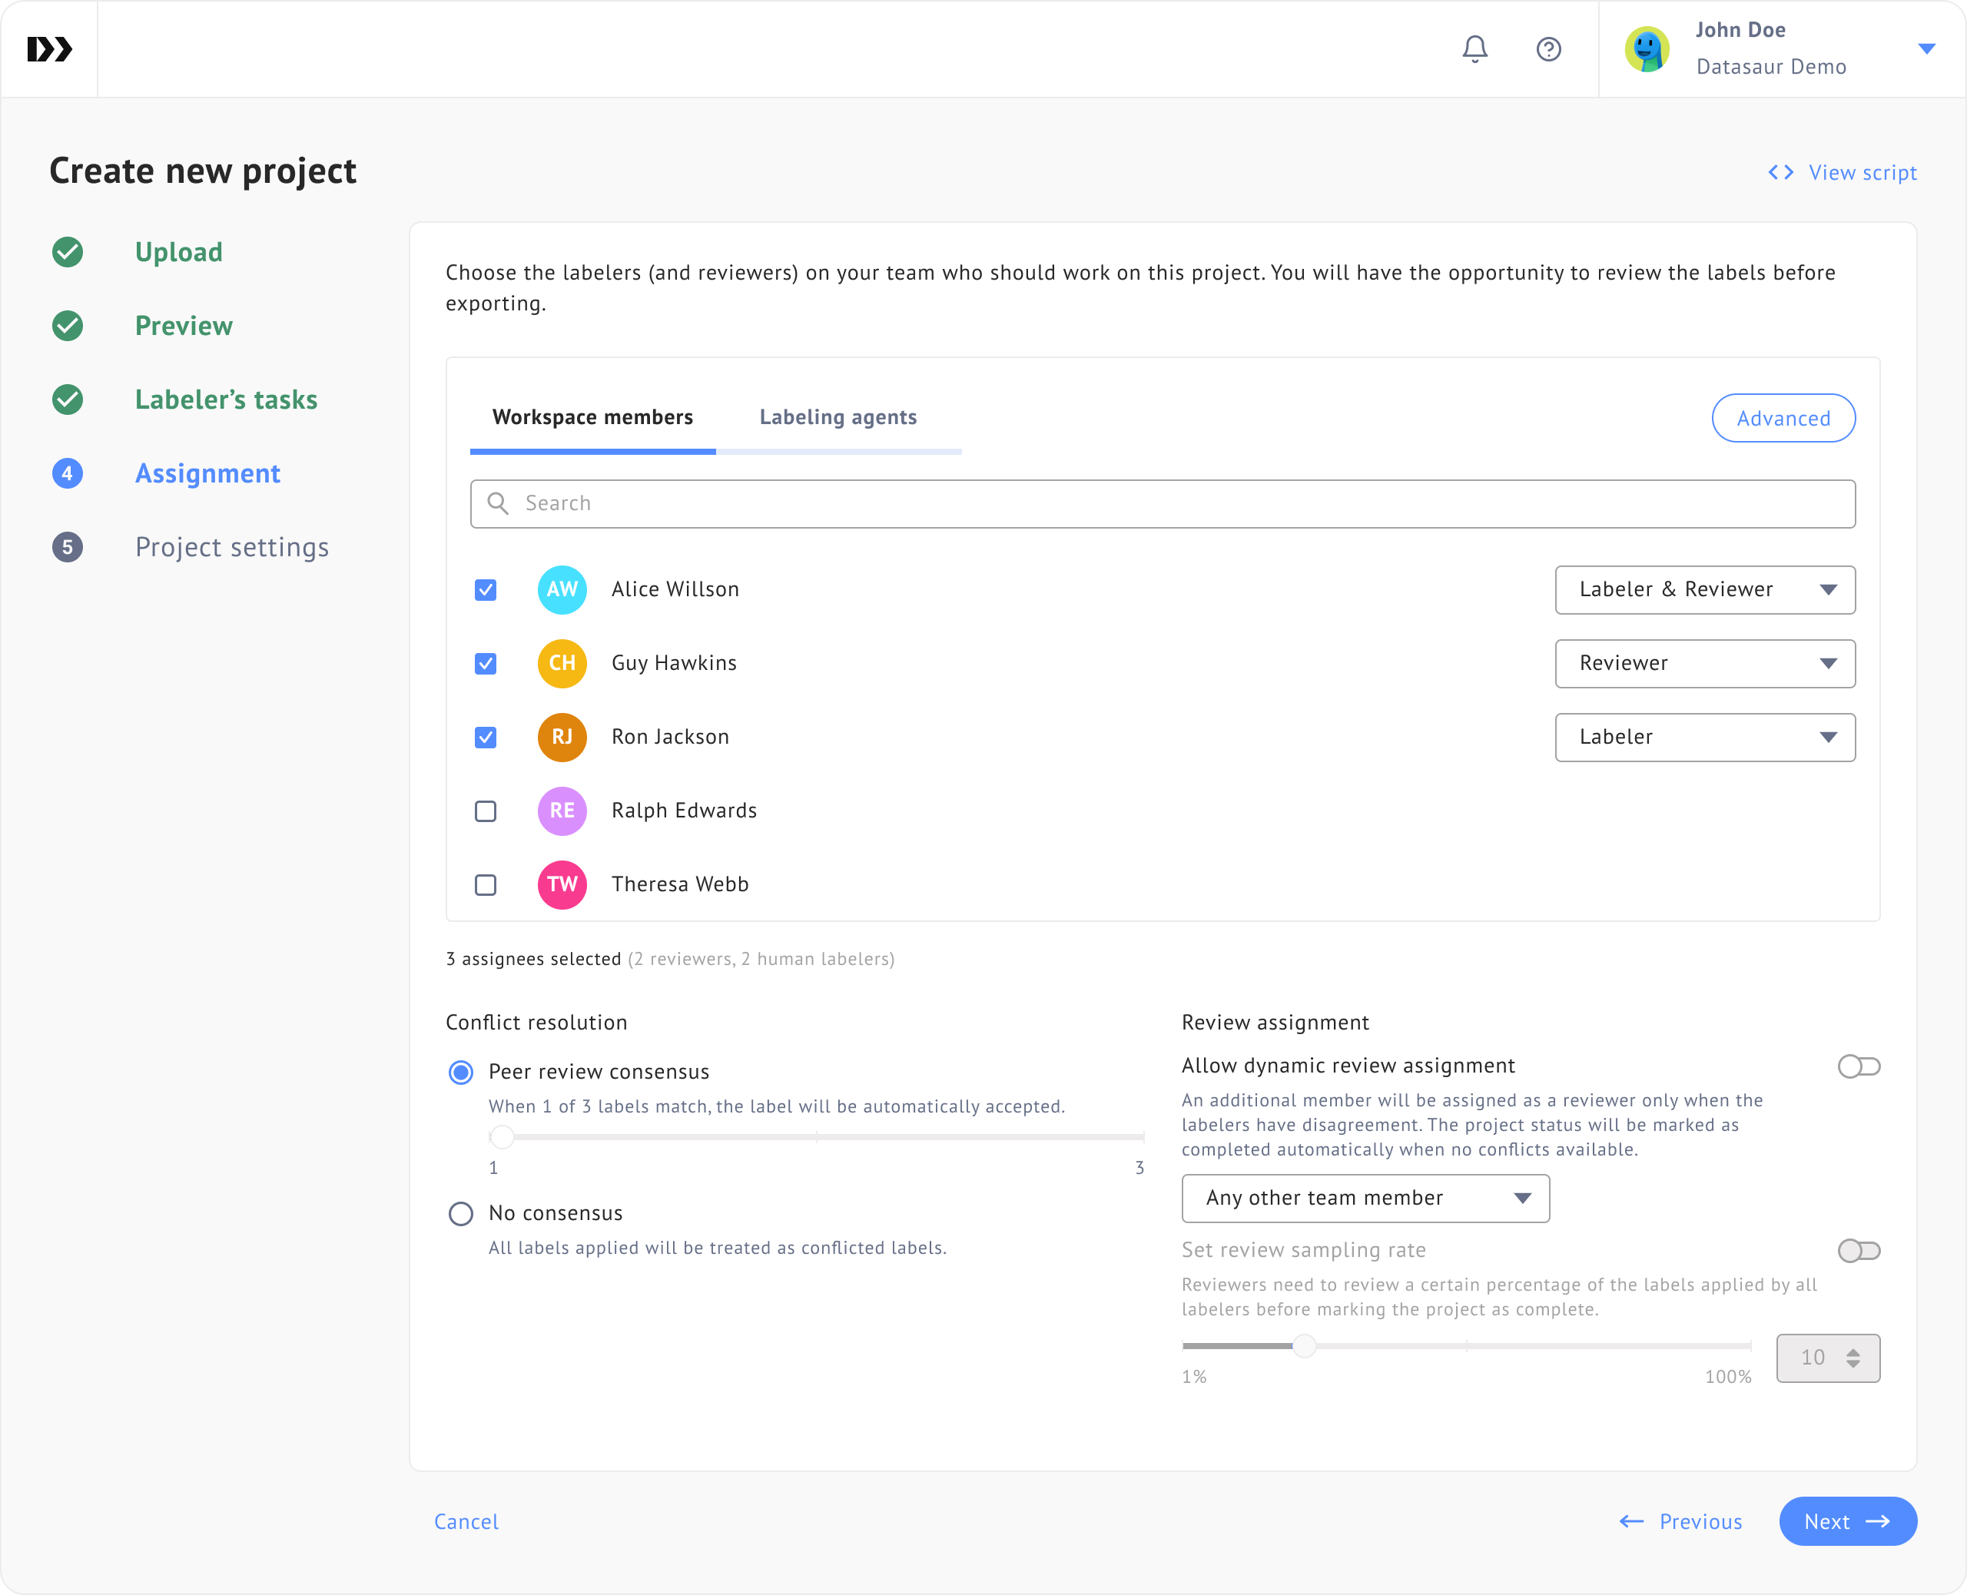Go to the Project settings step
Image resolution: width=1967 pixels, height=1595 pixels.
pyautogui.click(x=231, y=548)
